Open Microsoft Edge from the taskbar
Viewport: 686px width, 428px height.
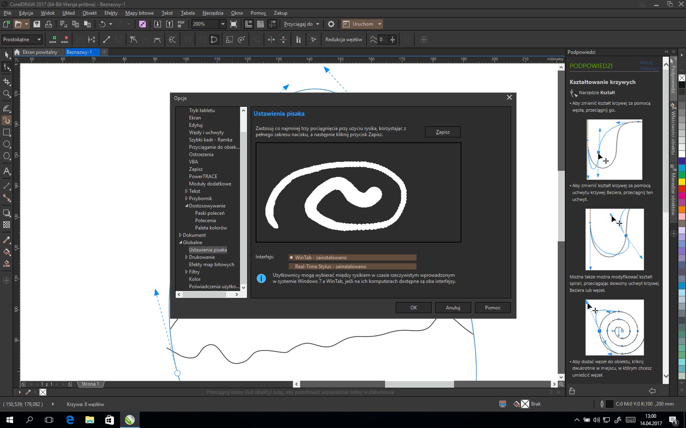pyautogui.click(x=70, y=420)
